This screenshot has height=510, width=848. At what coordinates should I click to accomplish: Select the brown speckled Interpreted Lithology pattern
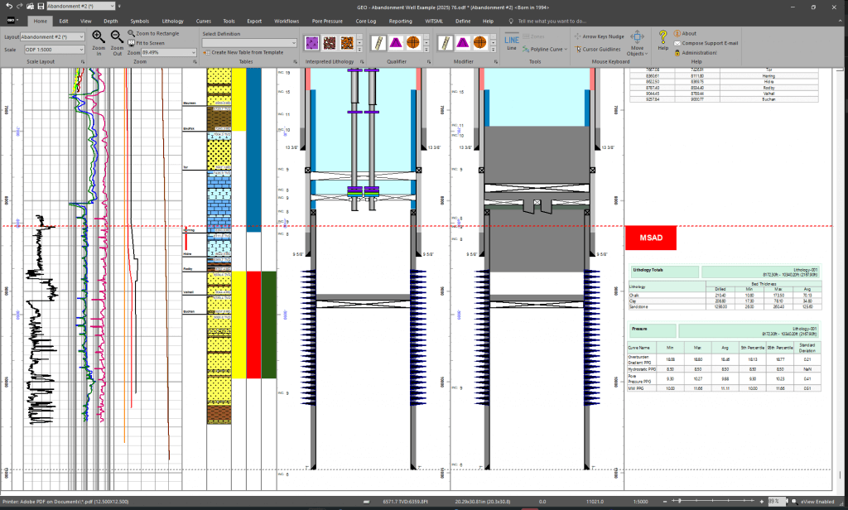(330, 43)
